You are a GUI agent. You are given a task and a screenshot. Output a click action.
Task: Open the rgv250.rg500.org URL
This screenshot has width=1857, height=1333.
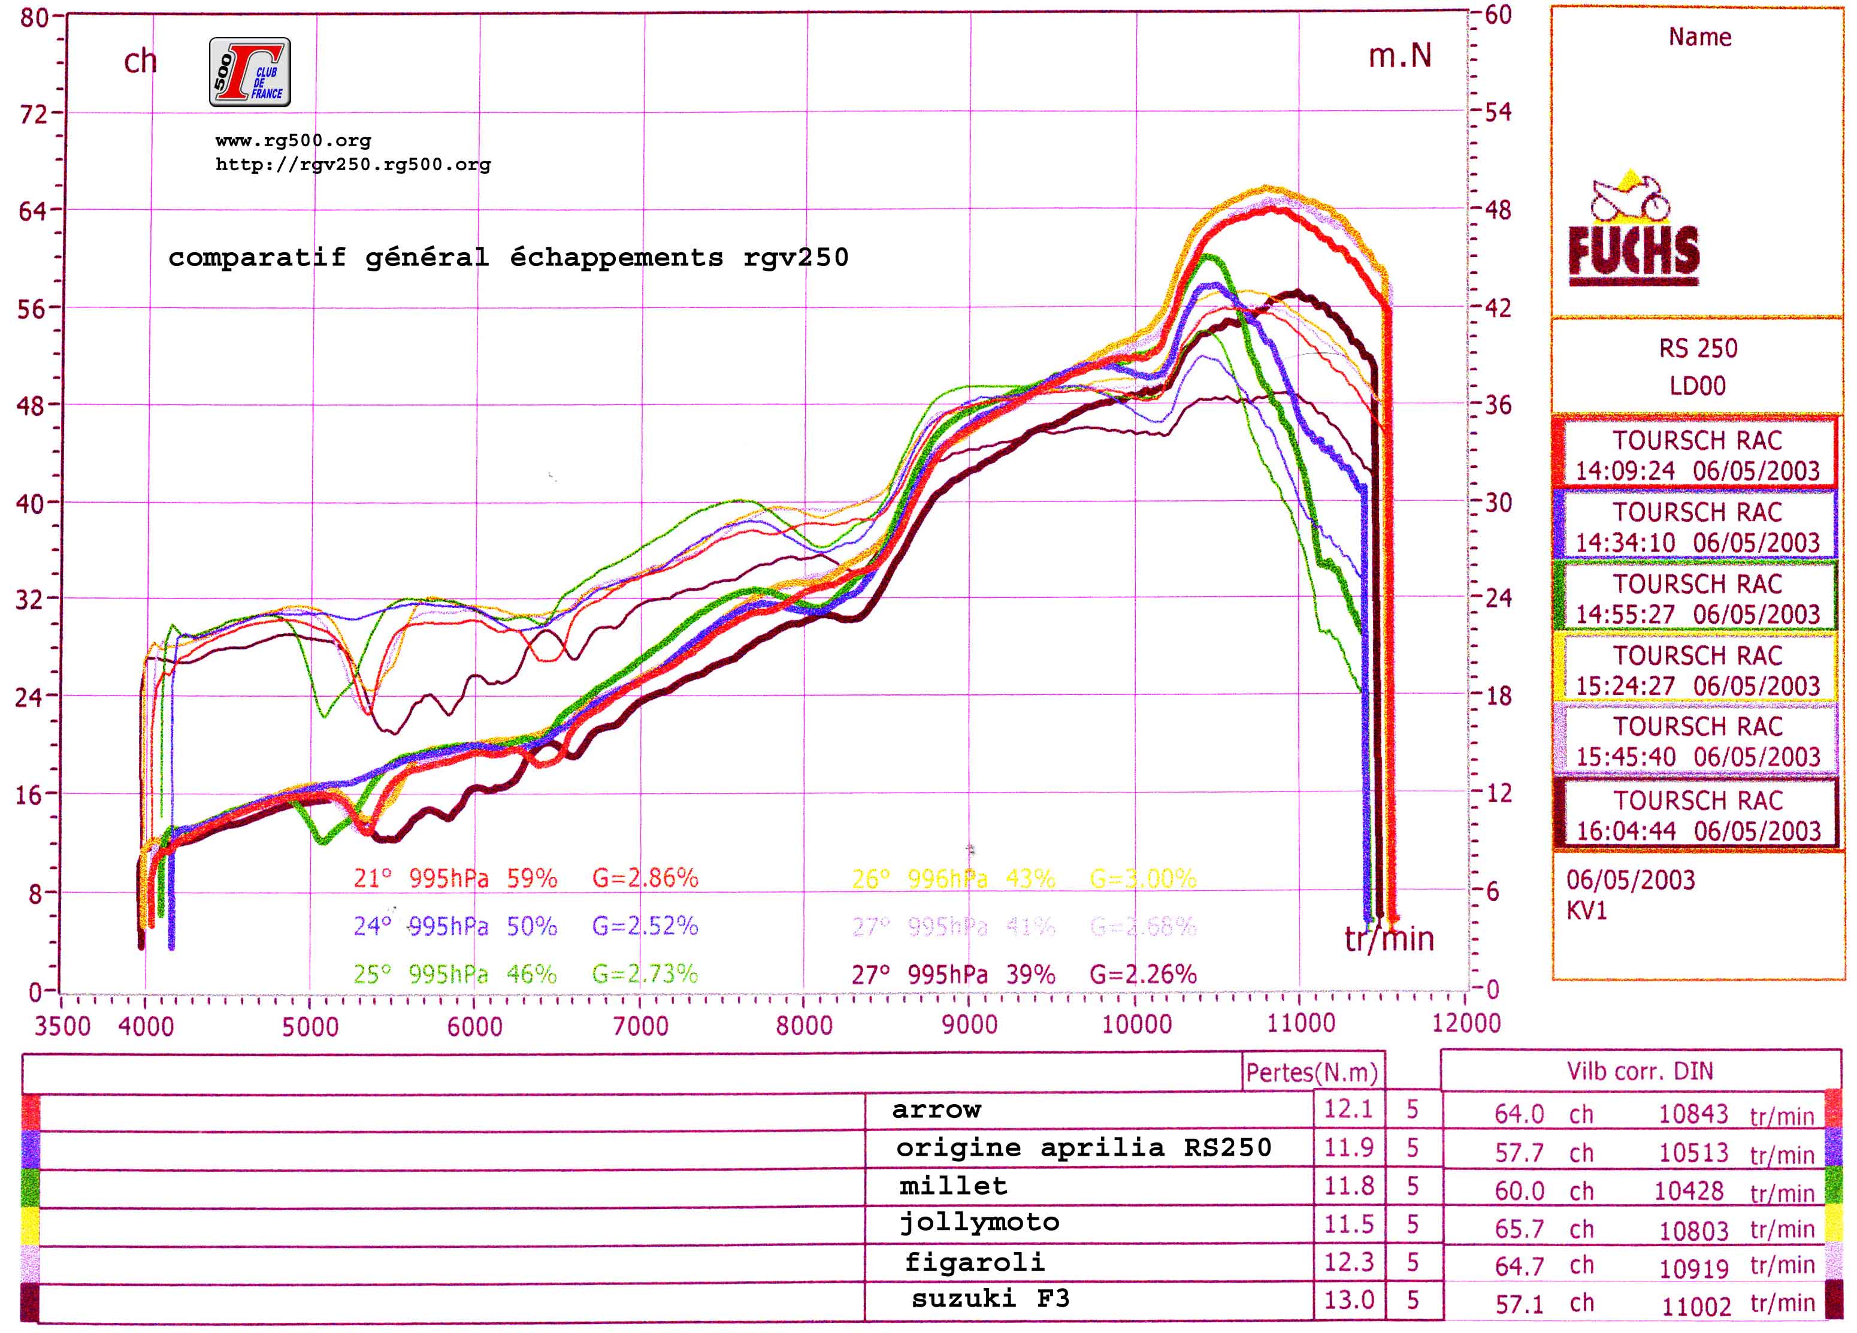(x=353, y=165)
